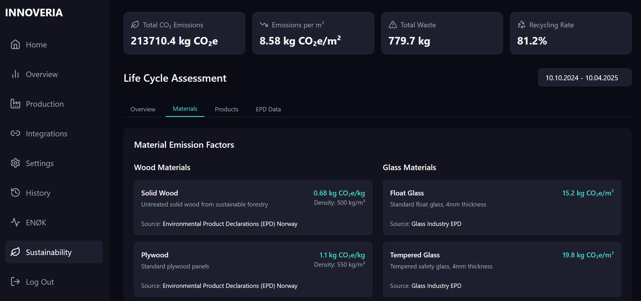Click the Home house icon
The width and height of the screenshot is (641, 301).
coord(15,44)
